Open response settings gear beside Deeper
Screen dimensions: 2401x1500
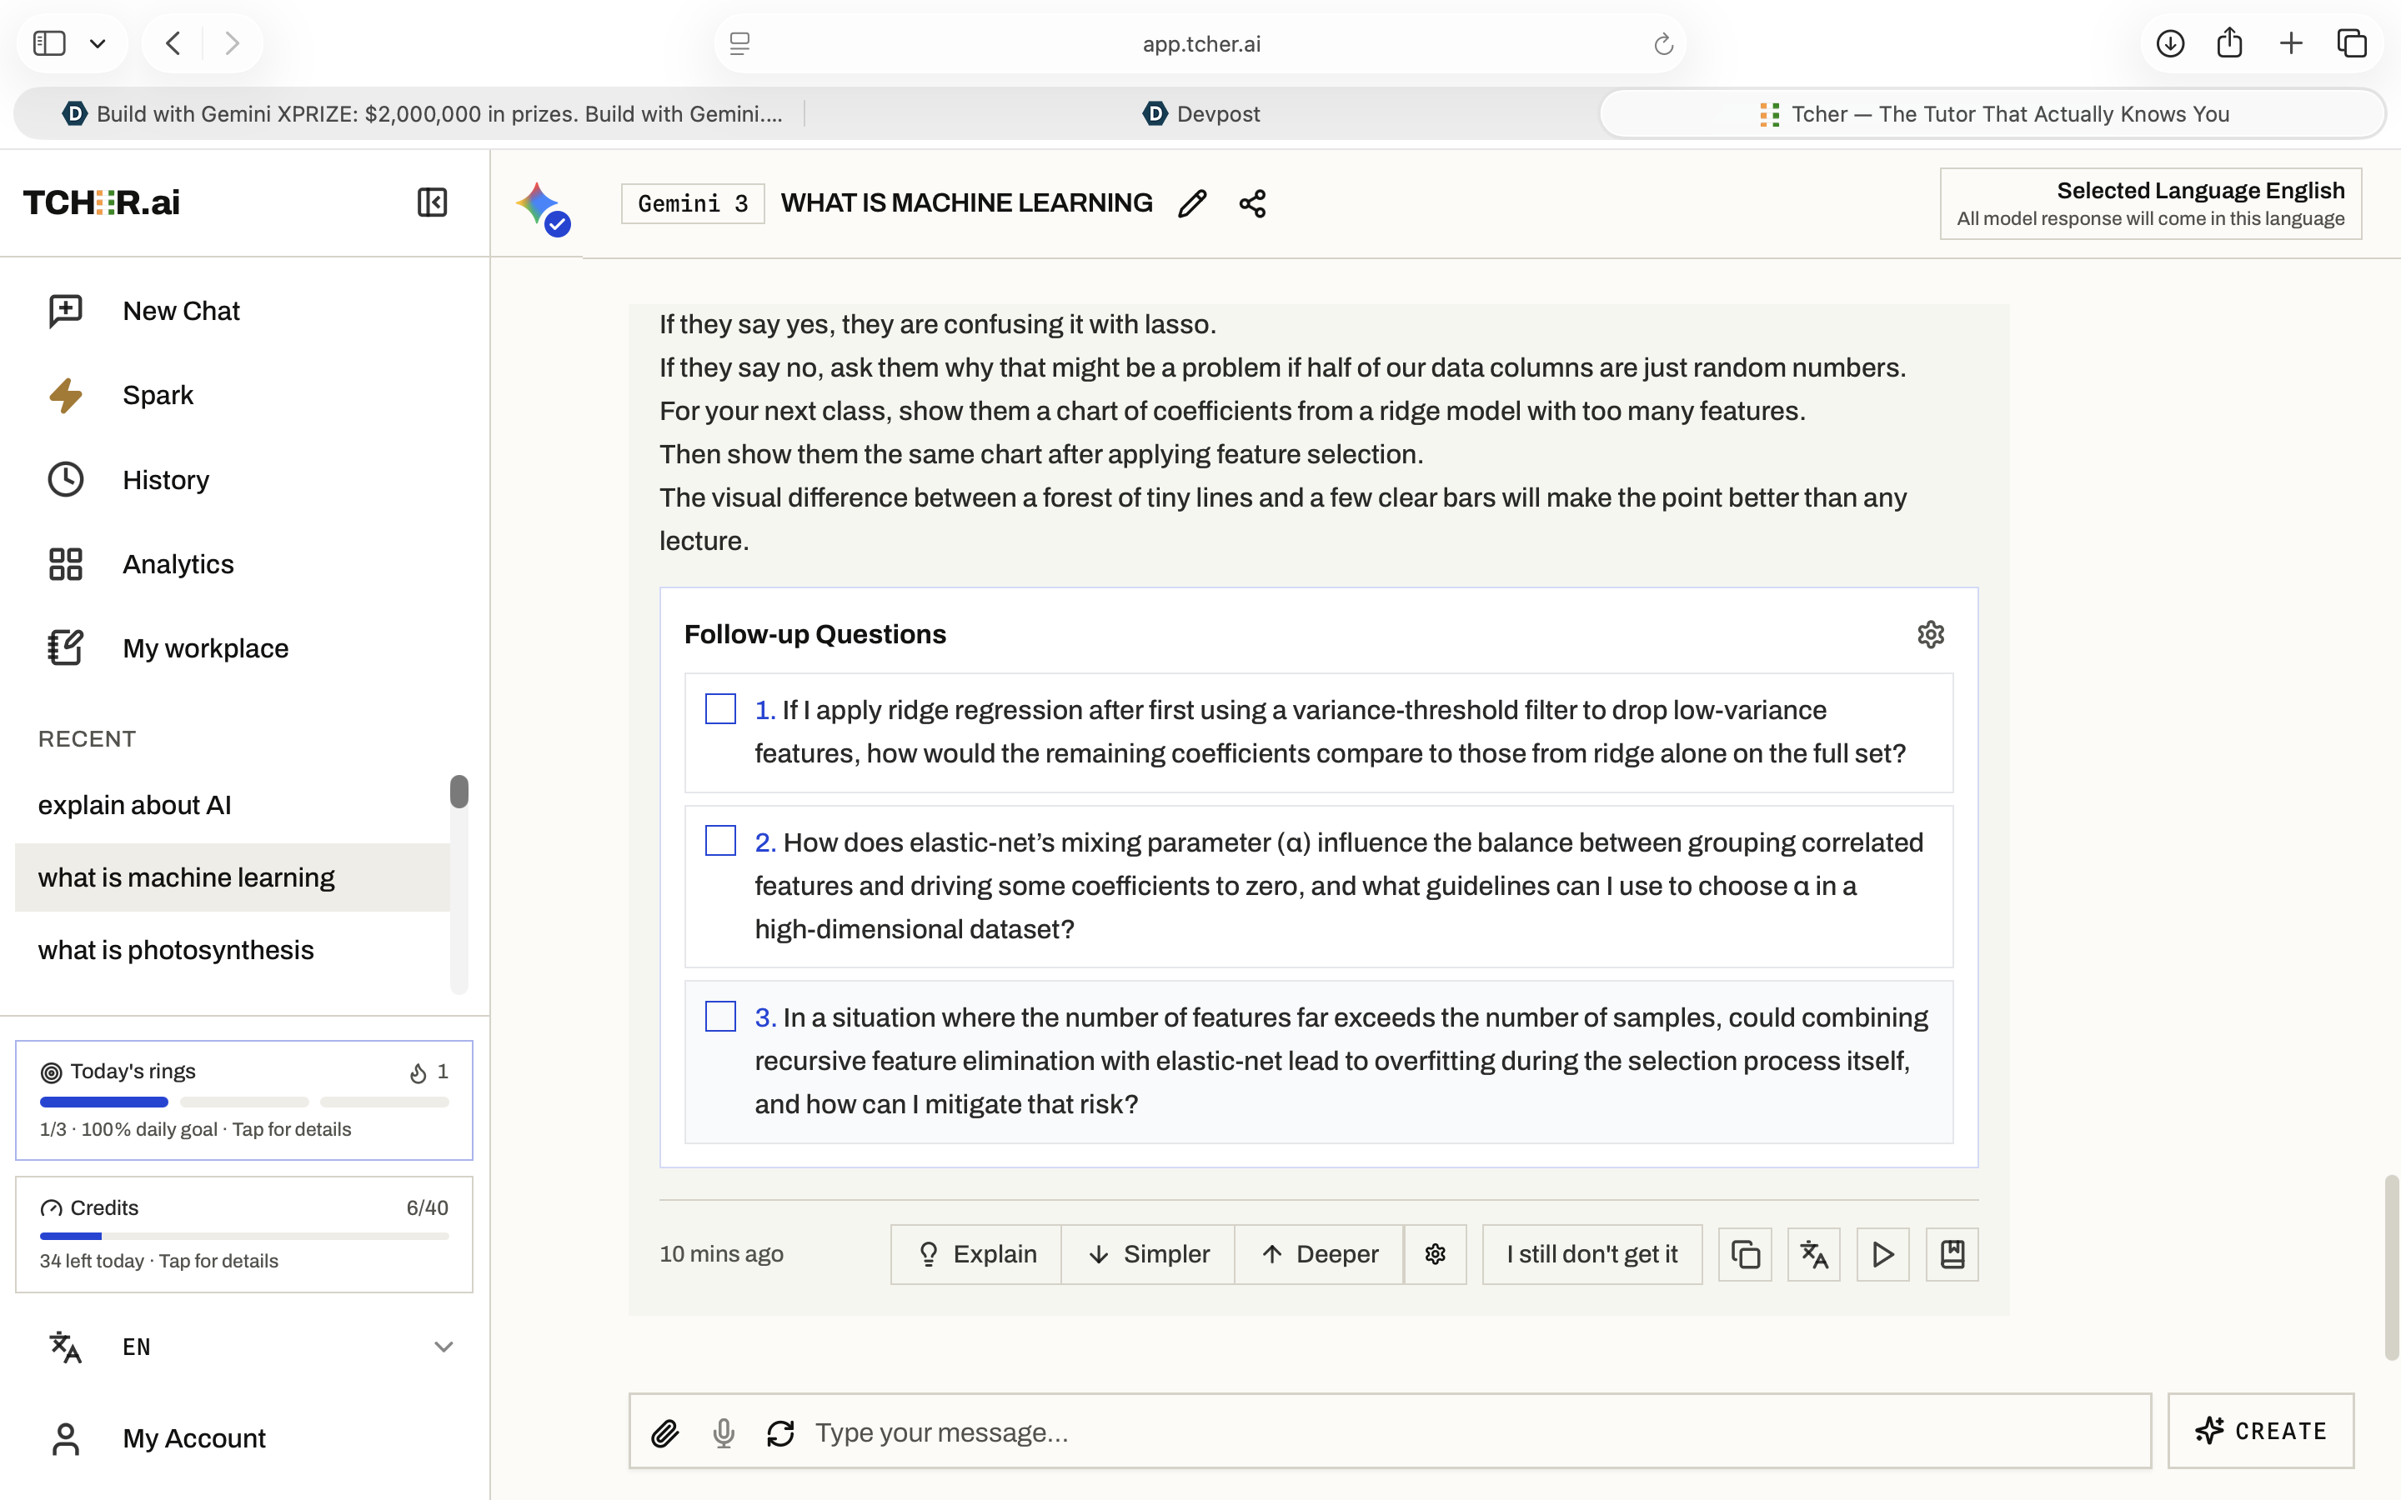point(1435,1254)
